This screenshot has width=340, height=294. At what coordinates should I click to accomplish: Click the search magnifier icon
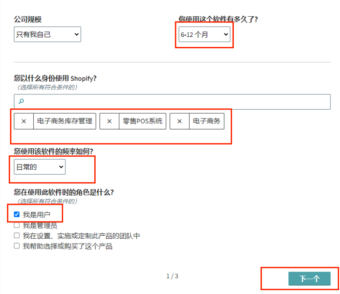tap(21, 101)
